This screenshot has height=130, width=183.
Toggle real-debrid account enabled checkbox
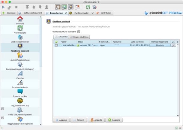coord(56,45)
